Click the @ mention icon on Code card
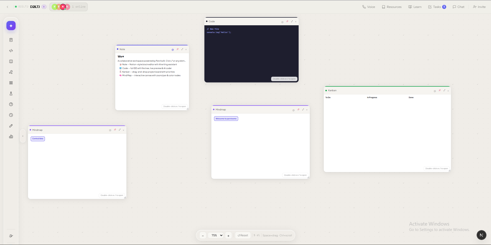 click(282, 22)
